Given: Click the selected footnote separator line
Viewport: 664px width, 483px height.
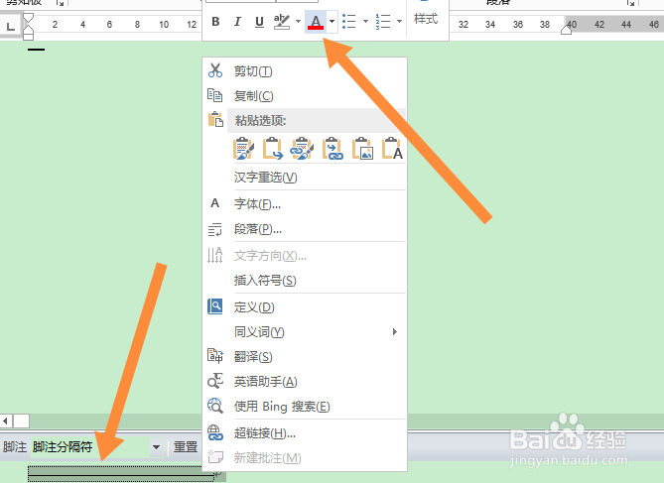Looking at the screenshot, I should pyautogui.click(x=121, y=473).
